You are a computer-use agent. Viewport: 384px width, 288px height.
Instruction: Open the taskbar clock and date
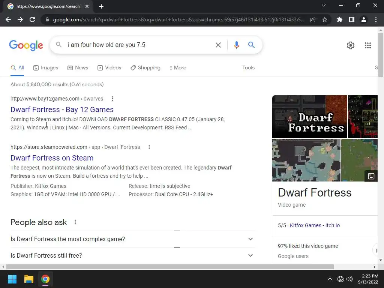click(x=368, y=279)
